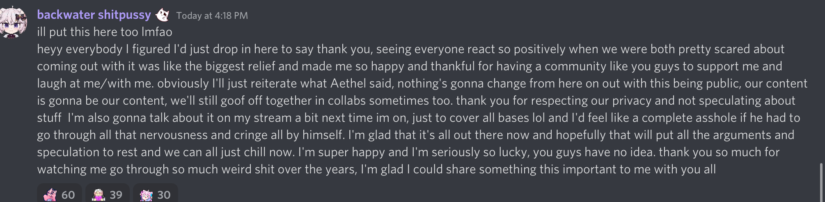
Task: Click the chat scrollbar thumb at right edge
Action: [x=821, y=182]
